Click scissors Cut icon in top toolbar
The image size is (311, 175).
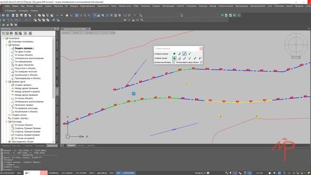click(x=35, y=15)
